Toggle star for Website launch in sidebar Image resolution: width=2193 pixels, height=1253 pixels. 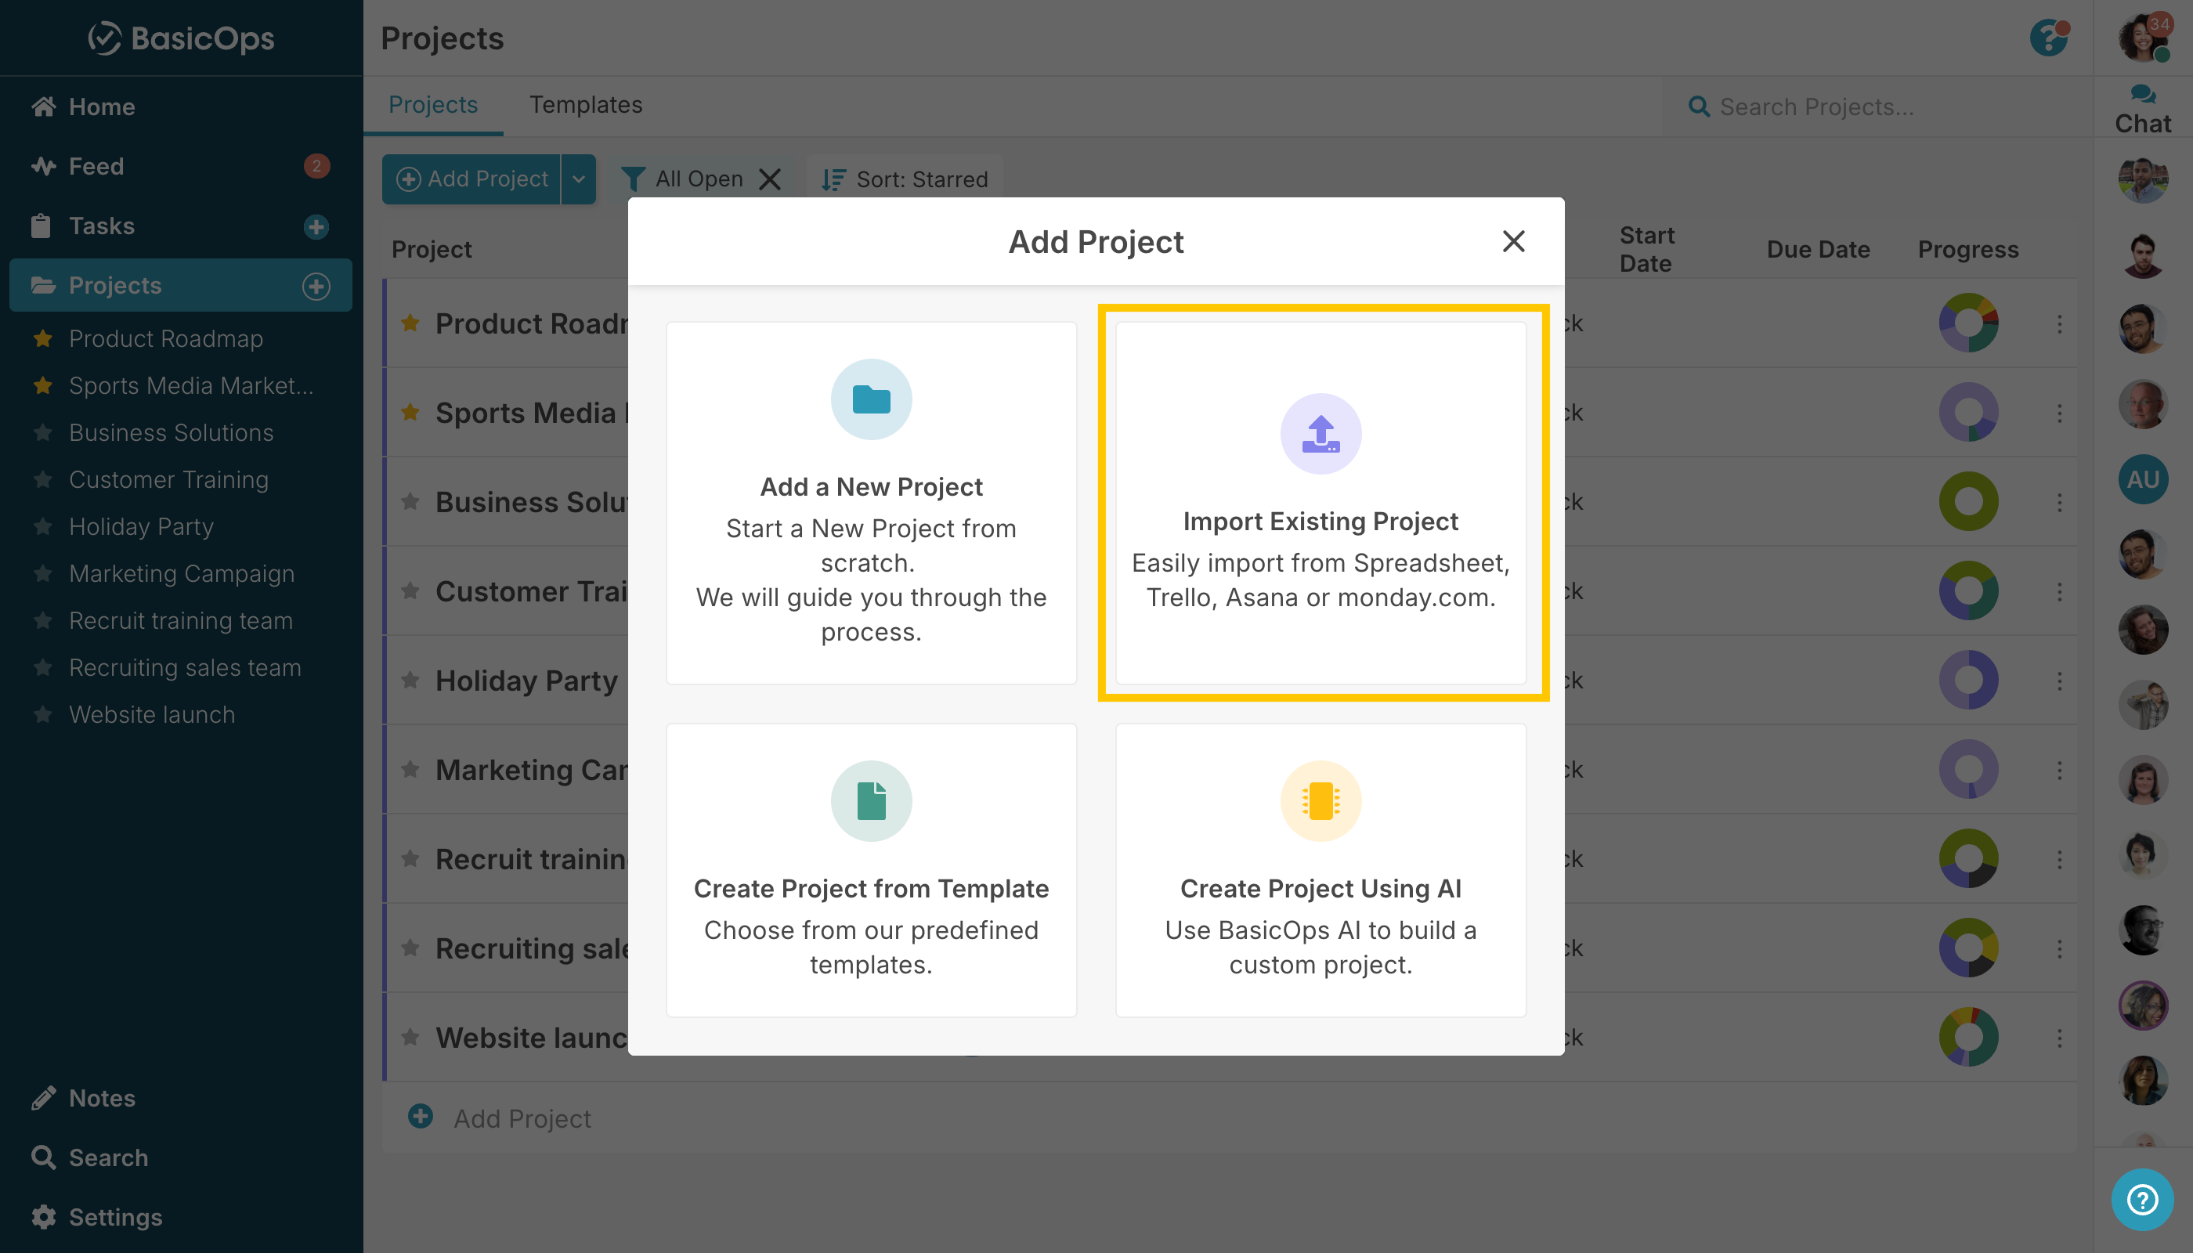[43, 714]
